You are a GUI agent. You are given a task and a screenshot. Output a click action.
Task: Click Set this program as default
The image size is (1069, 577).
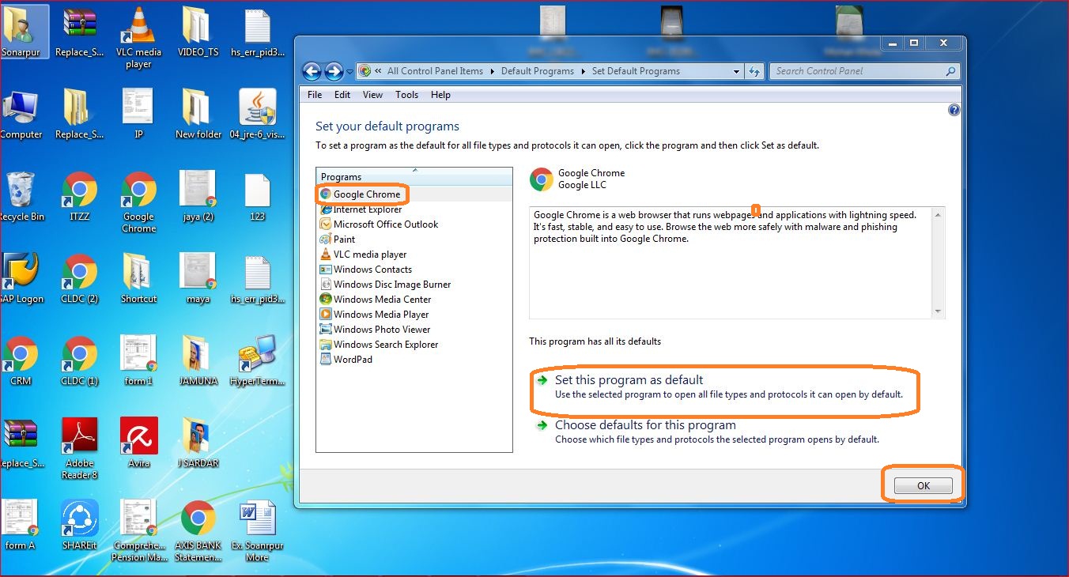point(629,380)
